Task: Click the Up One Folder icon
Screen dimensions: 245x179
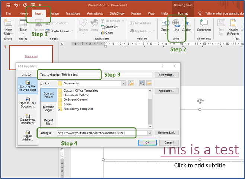Action: 131,83
